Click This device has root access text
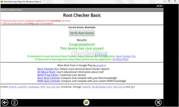This screenshot has height=107, width=179. [x=82, y=48]
